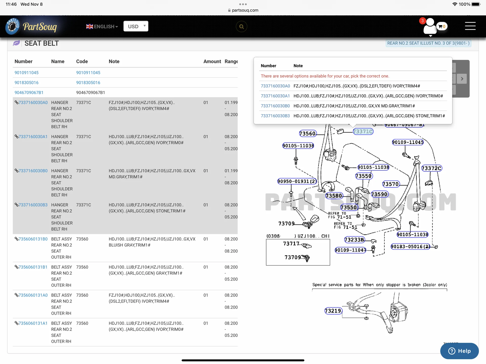Click the purple leaf icon by SEAT BELT
486x364 pixels.
[16, 43]
